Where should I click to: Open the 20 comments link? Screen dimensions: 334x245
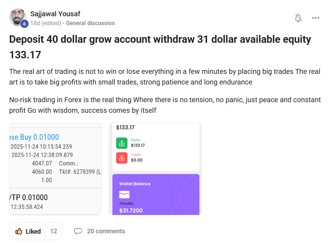(x=106, y=231)
